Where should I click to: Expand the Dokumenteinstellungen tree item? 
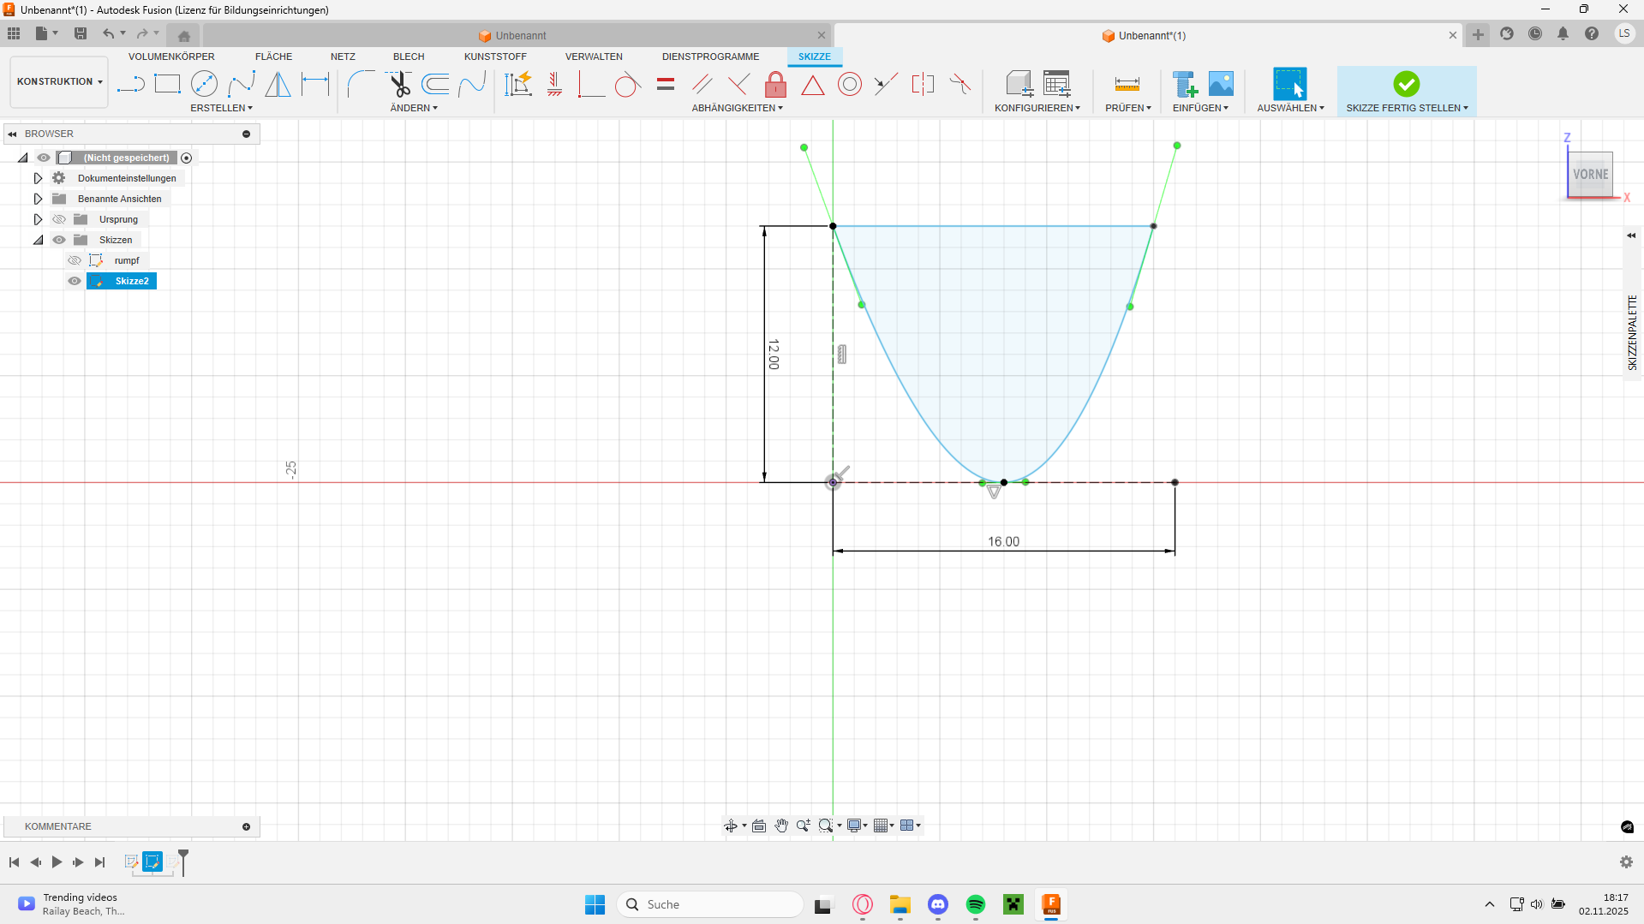pos(38,177)
